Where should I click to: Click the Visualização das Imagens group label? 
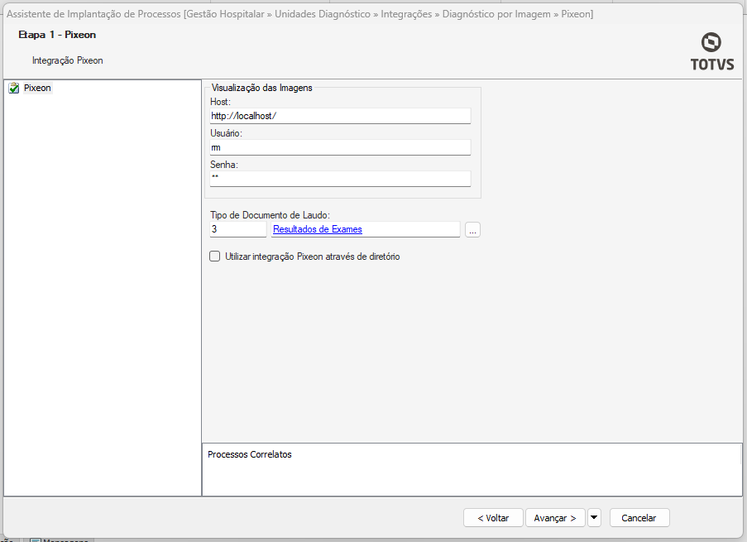point(261,87)
